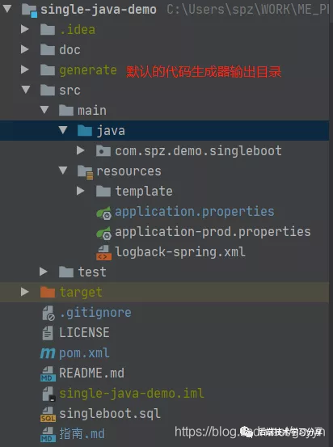Select the src folder label

click(70, 91)
